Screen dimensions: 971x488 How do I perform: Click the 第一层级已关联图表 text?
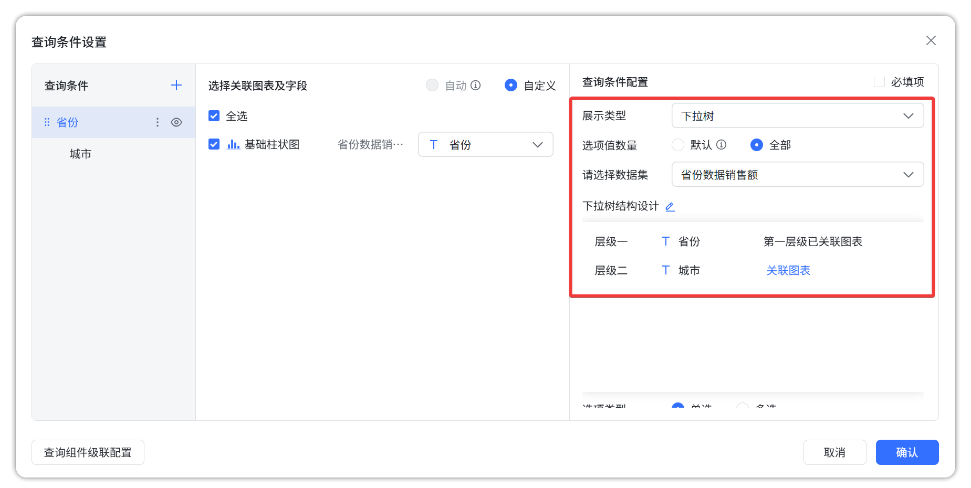coord(813,241)
